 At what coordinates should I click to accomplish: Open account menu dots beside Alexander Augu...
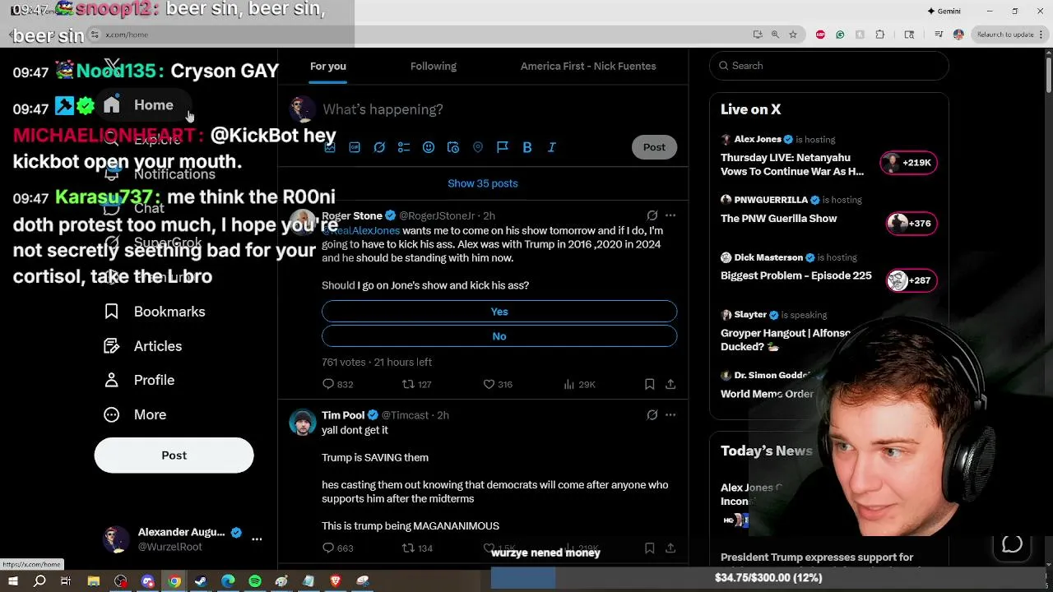(257, 539)
